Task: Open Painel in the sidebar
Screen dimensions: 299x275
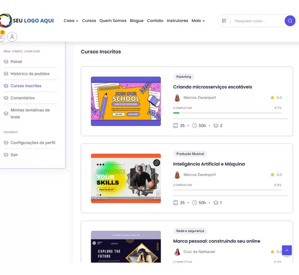Action: pos(16,62)
